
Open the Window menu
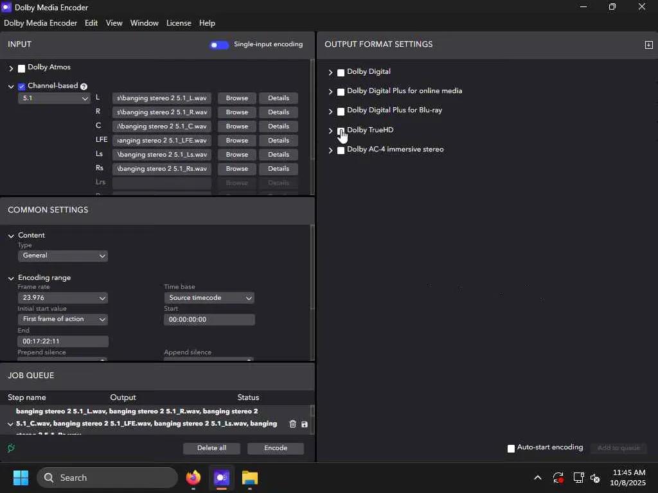(145, 23)
